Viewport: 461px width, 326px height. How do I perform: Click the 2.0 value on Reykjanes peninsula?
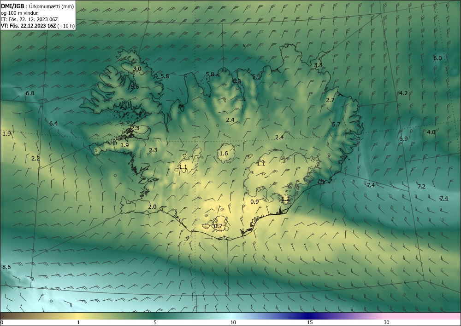tap(152, 207)
